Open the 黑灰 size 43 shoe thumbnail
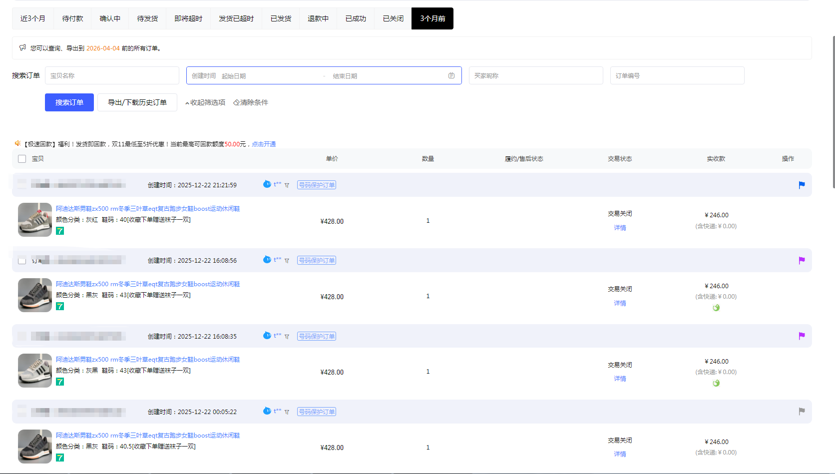 pyautogui.click(x=35, y=295)
